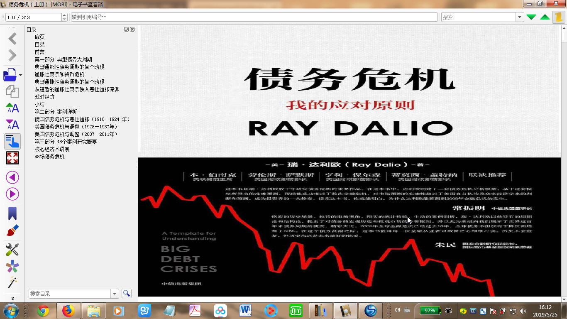Copy selection with the overlapping pages icon
Viewport: 567px width, 319px height.
click(12, 91)
